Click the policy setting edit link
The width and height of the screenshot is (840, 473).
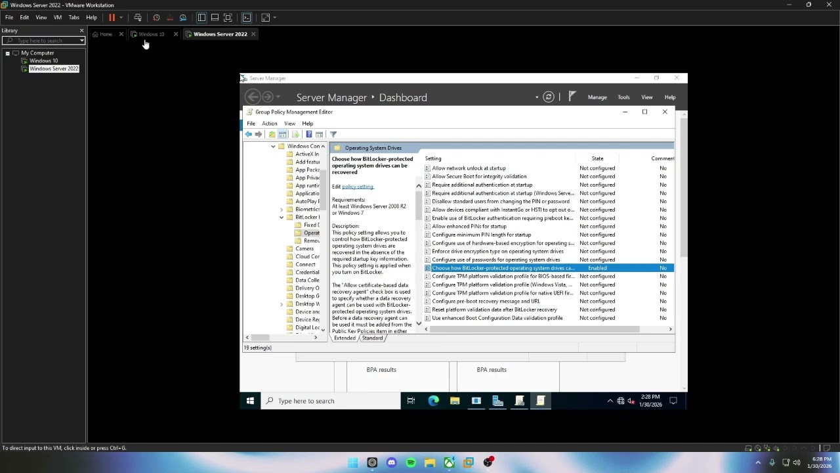point(358,187)
